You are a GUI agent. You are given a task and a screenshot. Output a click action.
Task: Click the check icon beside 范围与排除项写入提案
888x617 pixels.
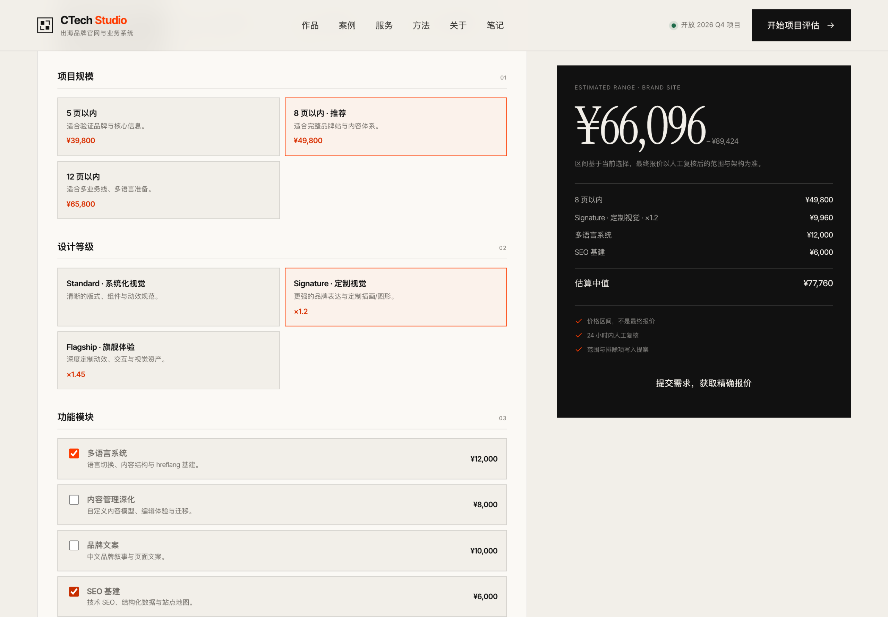click(x=579, y=349)
